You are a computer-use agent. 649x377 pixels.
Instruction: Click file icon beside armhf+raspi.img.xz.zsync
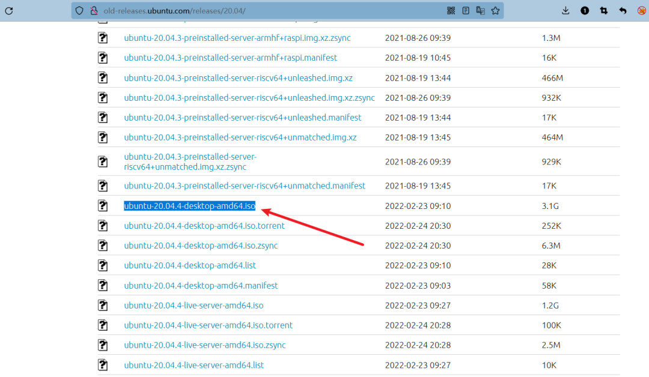click(x=103, y=38)
